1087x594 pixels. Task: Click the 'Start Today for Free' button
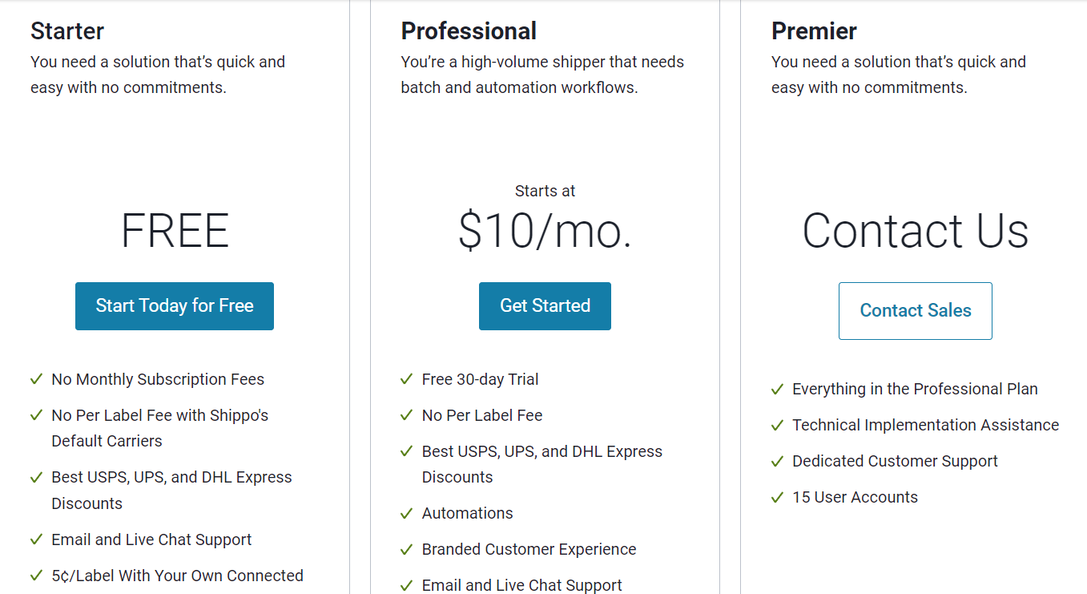click(174, 305)
